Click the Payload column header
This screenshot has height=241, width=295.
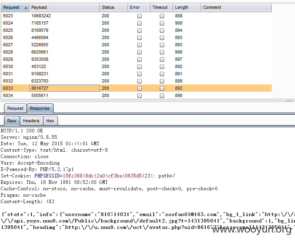[64, 7]
